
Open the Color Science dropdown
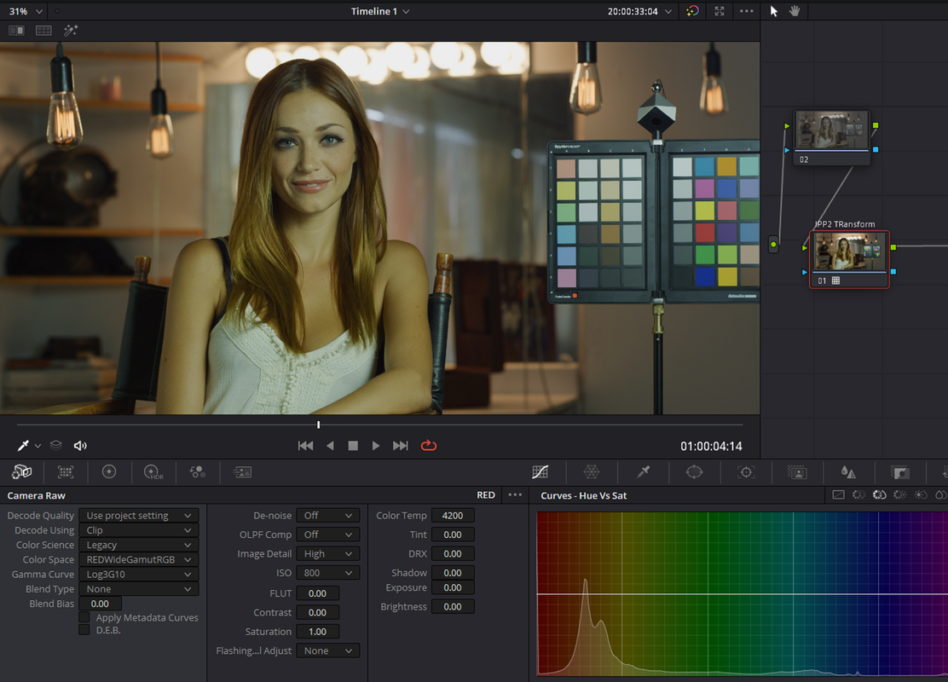[138, 545]
